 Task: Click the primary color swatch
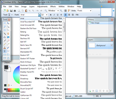[6, 67]
